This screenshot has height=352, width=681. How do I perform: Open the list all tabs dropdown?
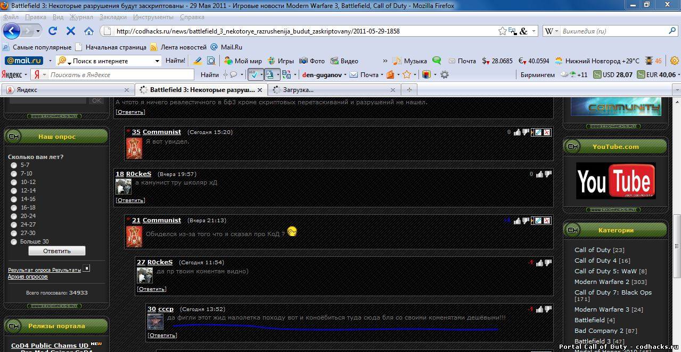tap(677, 89)
